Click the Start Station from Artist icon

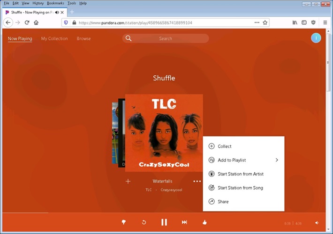coord(212,174)
